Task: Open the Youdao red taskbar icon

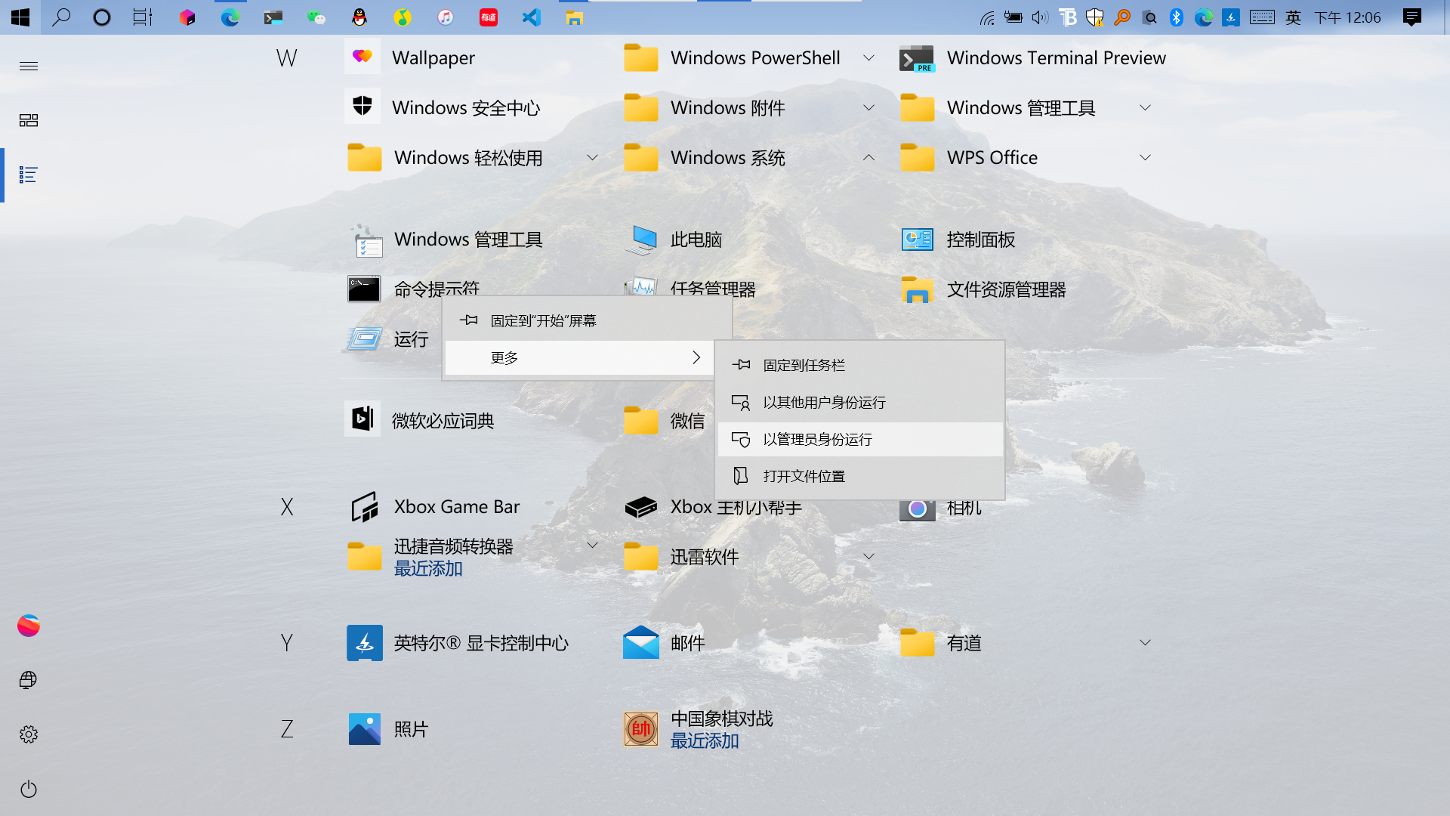Action: (x=489, y=17)
